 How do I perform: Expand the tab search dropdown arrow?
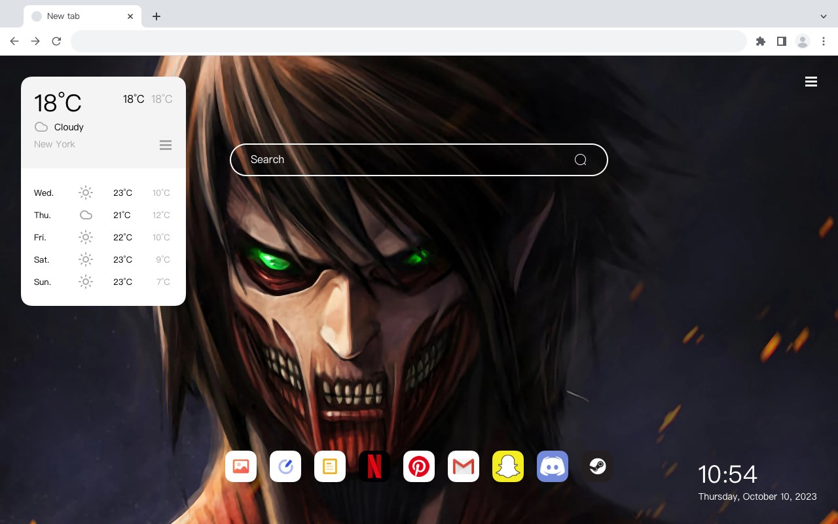point(824,16)
